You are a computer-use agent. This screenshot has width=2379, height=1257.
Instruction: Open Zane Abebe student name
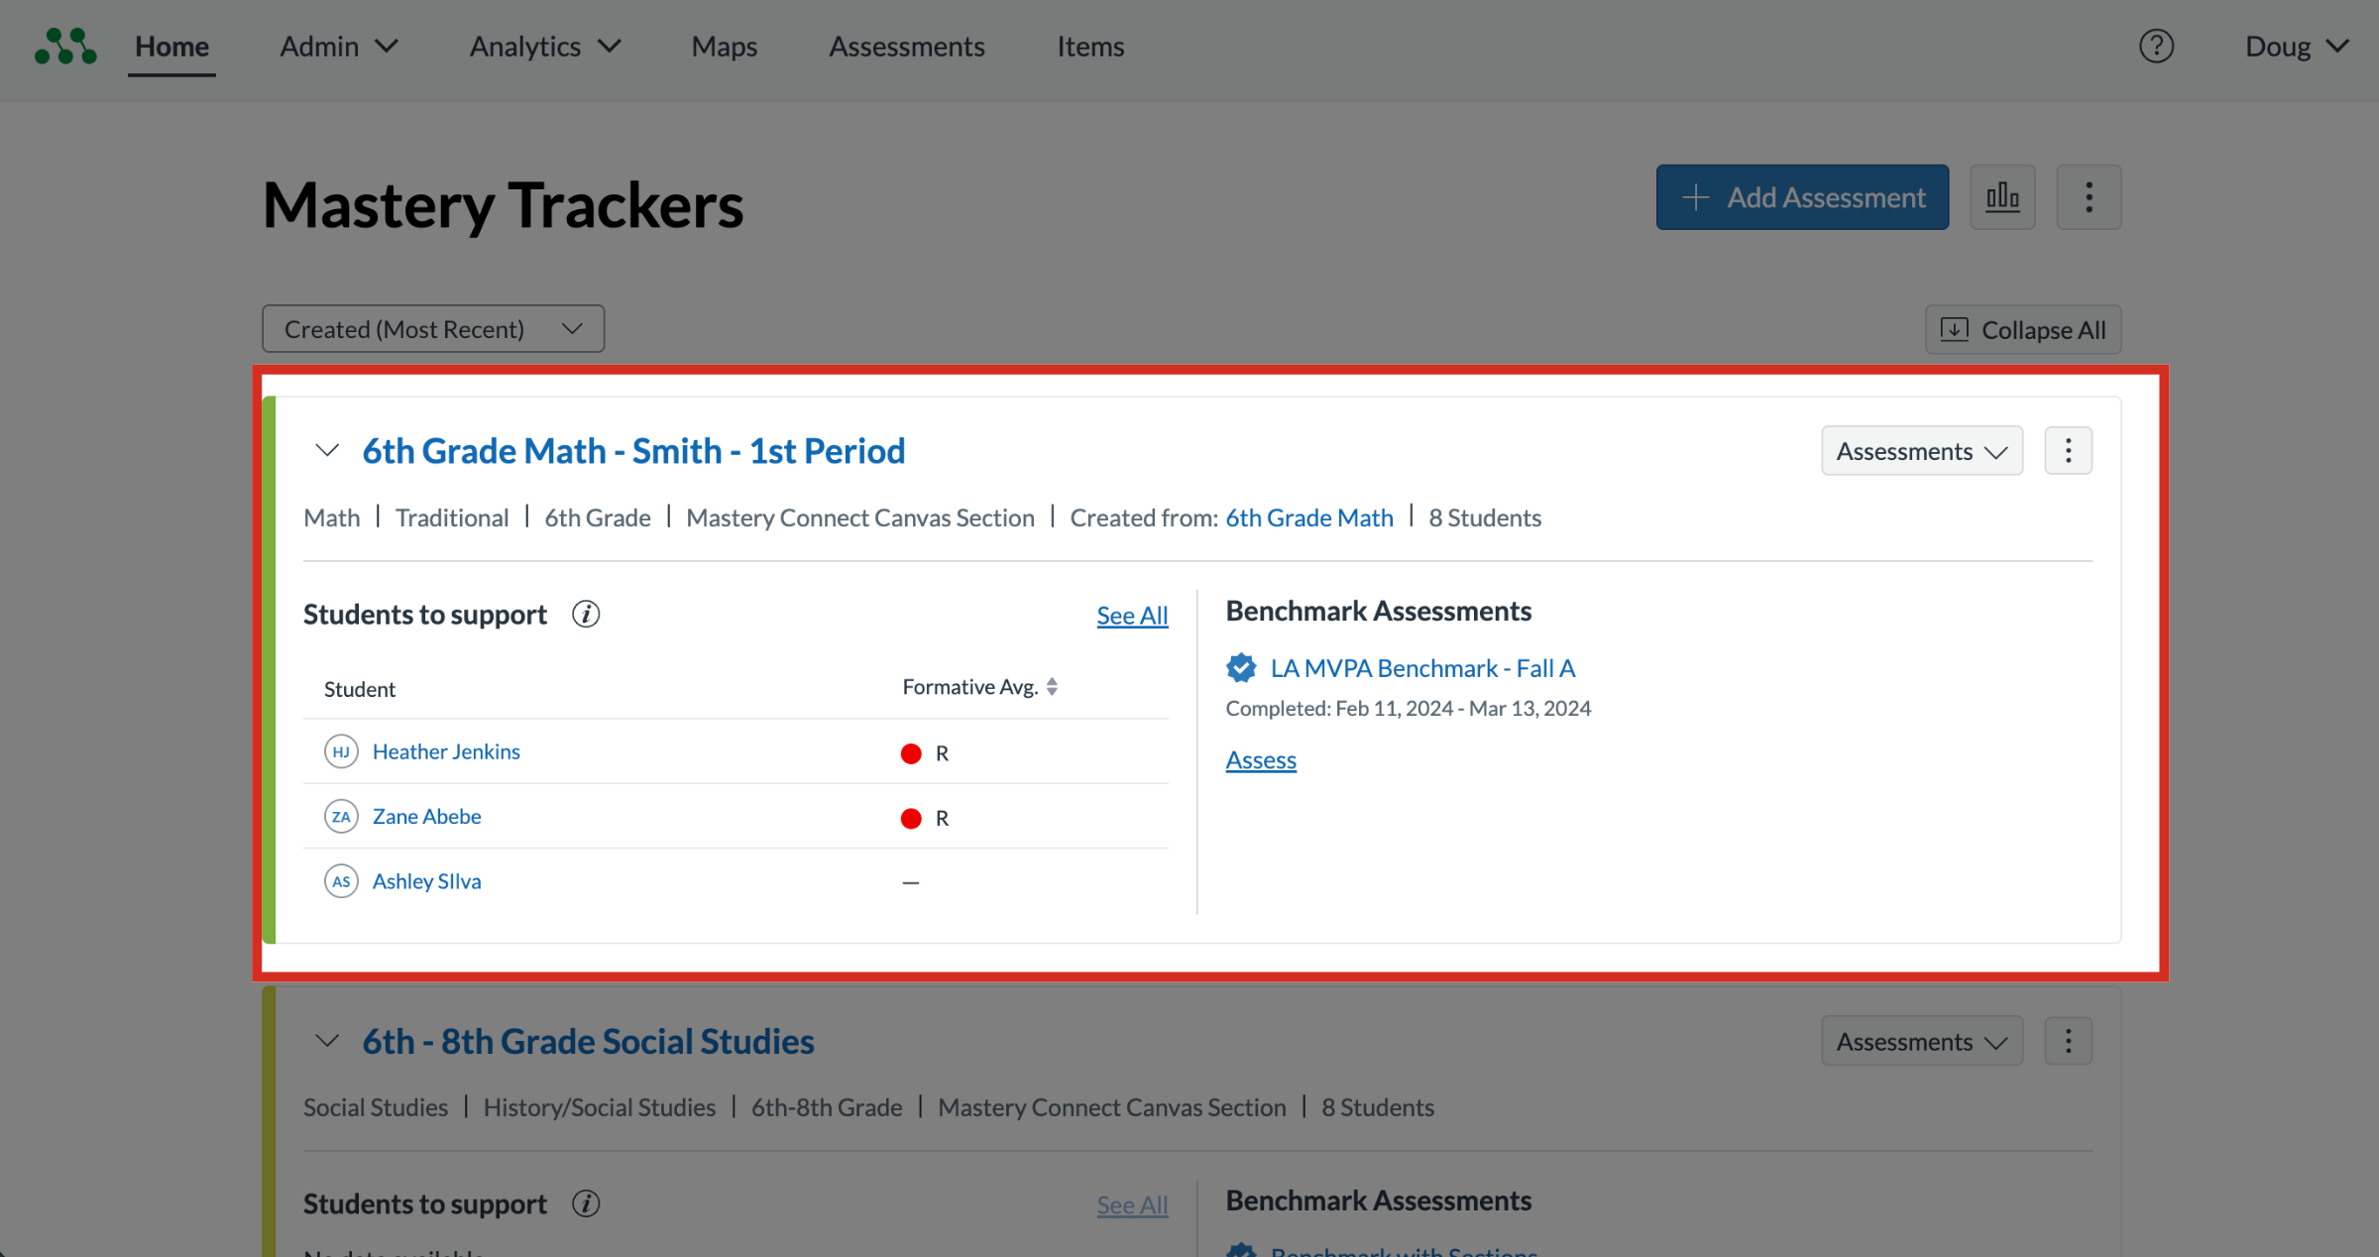click(426, 817)
